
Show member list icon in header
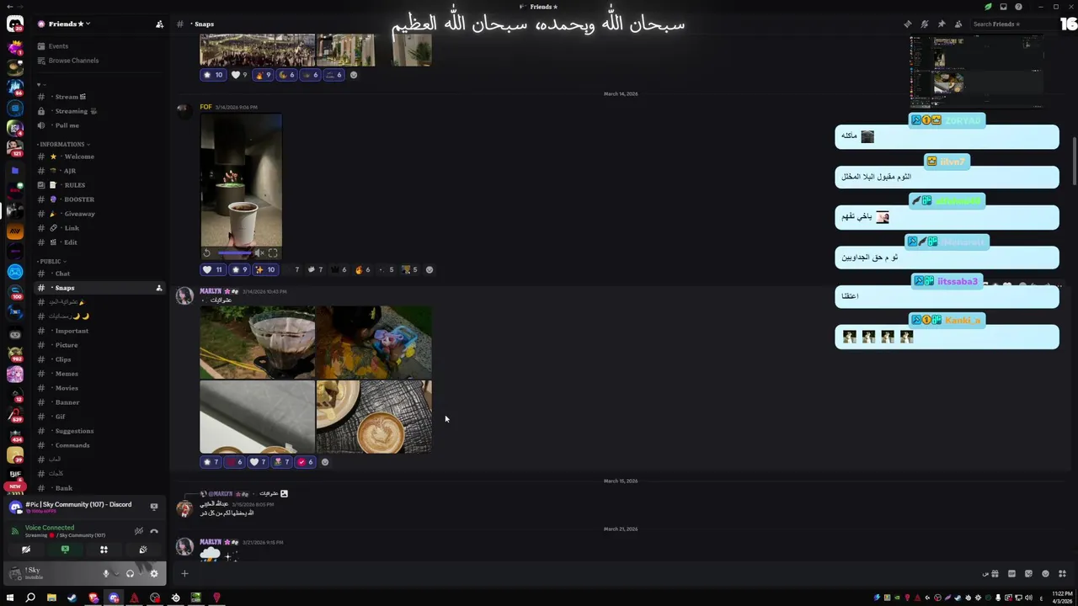958,24
